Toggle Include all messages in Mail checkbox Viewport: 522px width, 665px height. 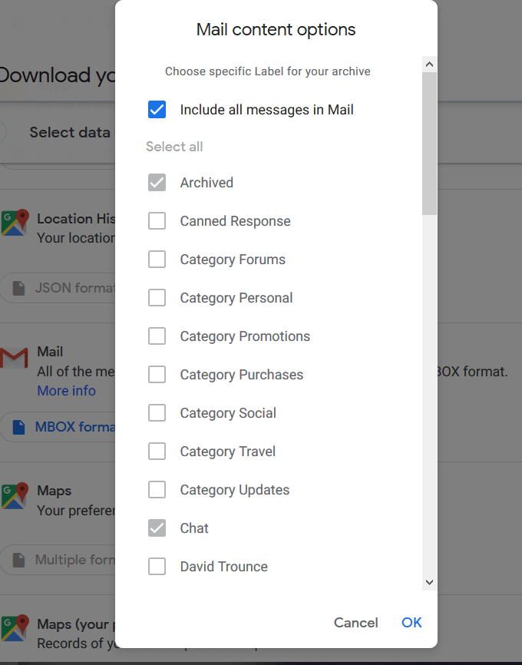(157, 109)
